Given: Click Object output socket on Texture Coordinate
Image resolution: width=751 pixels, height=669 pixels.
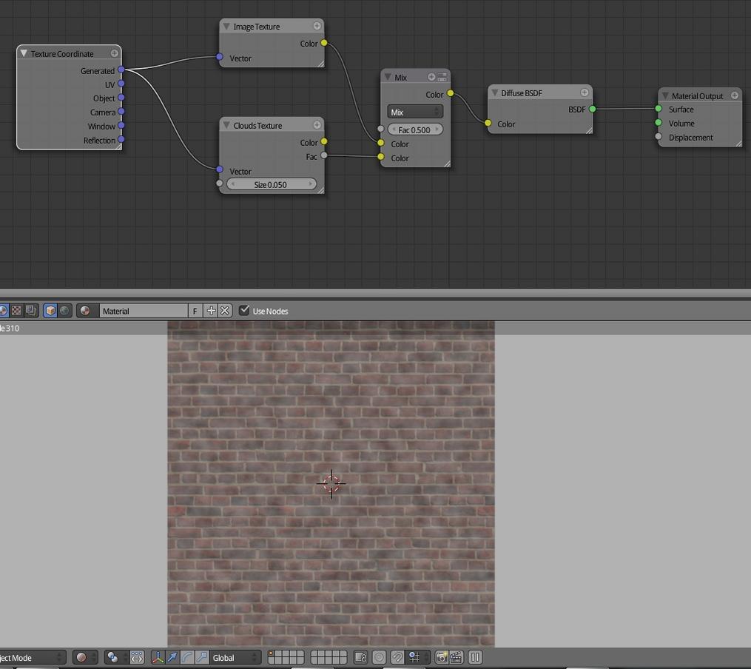Looking at the screenshot, I should 121,97.
